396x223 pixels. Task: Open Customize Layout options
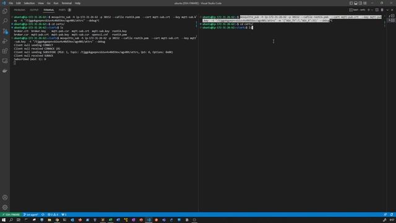365,3
